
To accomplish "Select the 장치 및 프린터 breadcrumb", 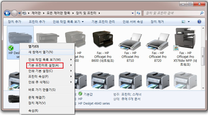I will [86, 13].
